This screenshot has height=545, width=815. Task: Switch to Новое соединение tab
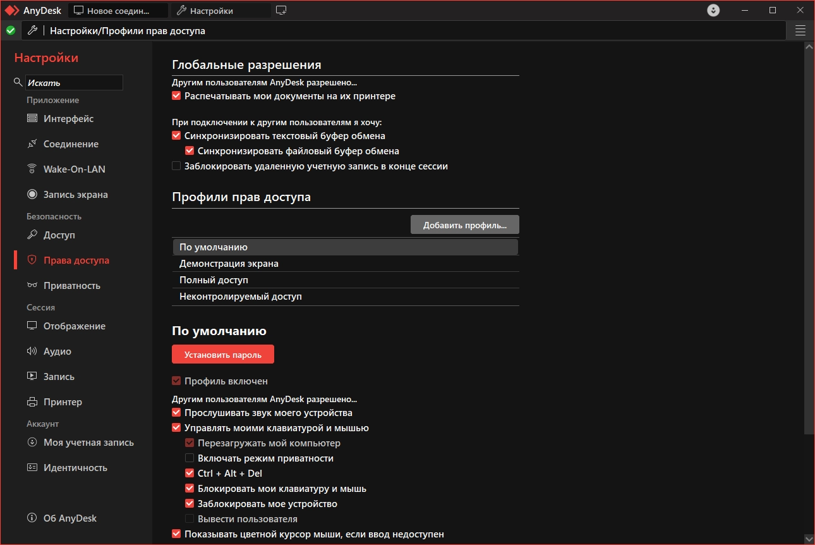click(x=118, y=11)
